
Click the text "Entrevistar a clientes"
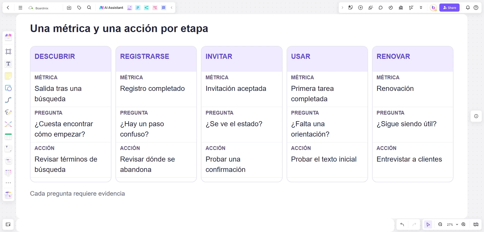click(409, 159)
